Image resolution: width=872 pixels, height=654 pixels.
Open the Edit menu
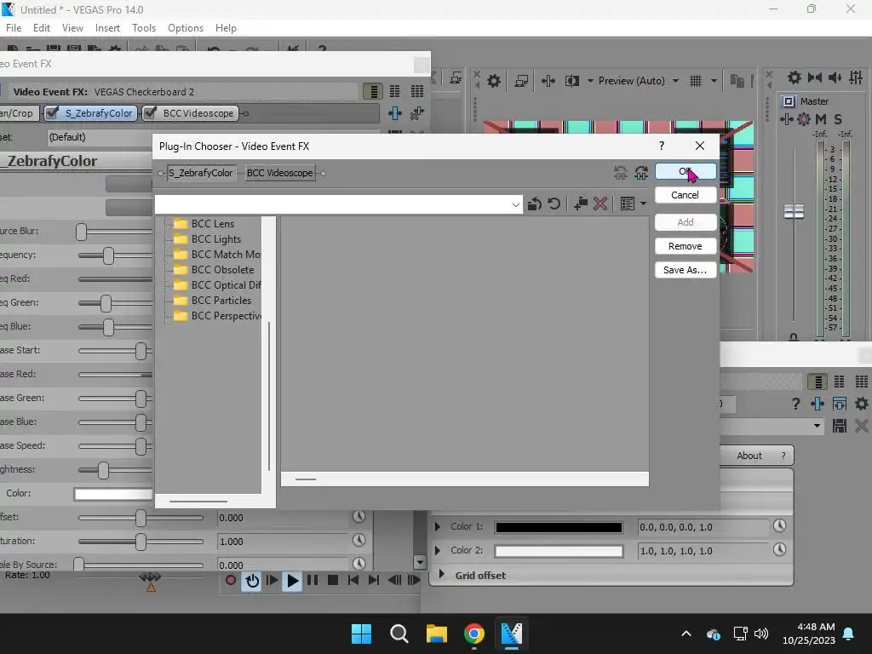(x=42, y=28)
